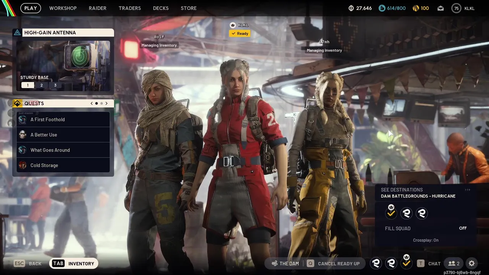Select Sturdy Base stage 1
The height and width of the screenshot is (275, 489).
[x=28, y=85]
